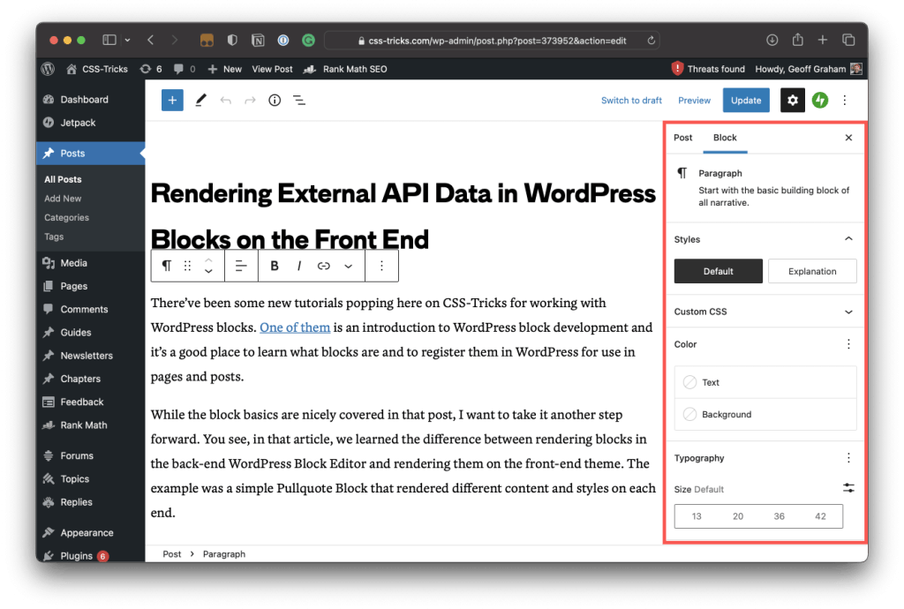Choose font size 20
This screenshot has height=609, width=904.
click(737, 516)
